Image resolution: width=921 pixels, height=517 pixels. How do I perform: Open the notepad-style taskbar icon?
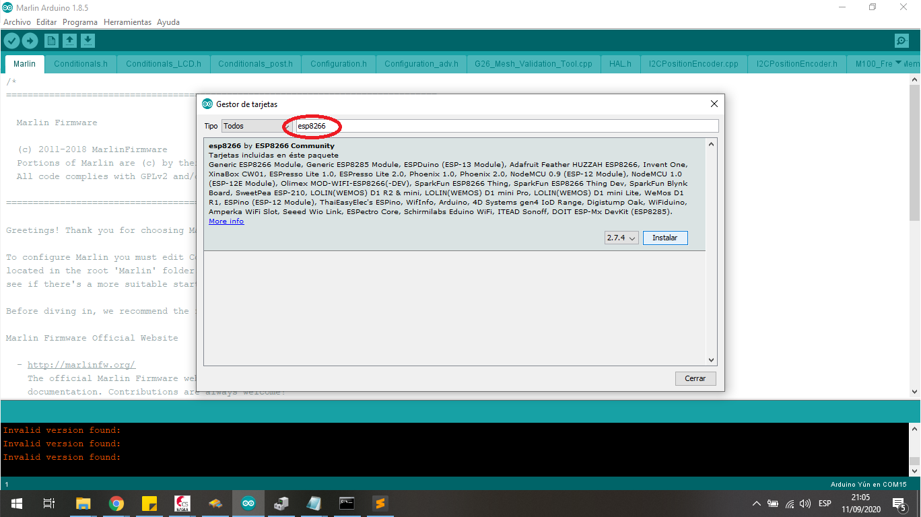pos(314,503)
